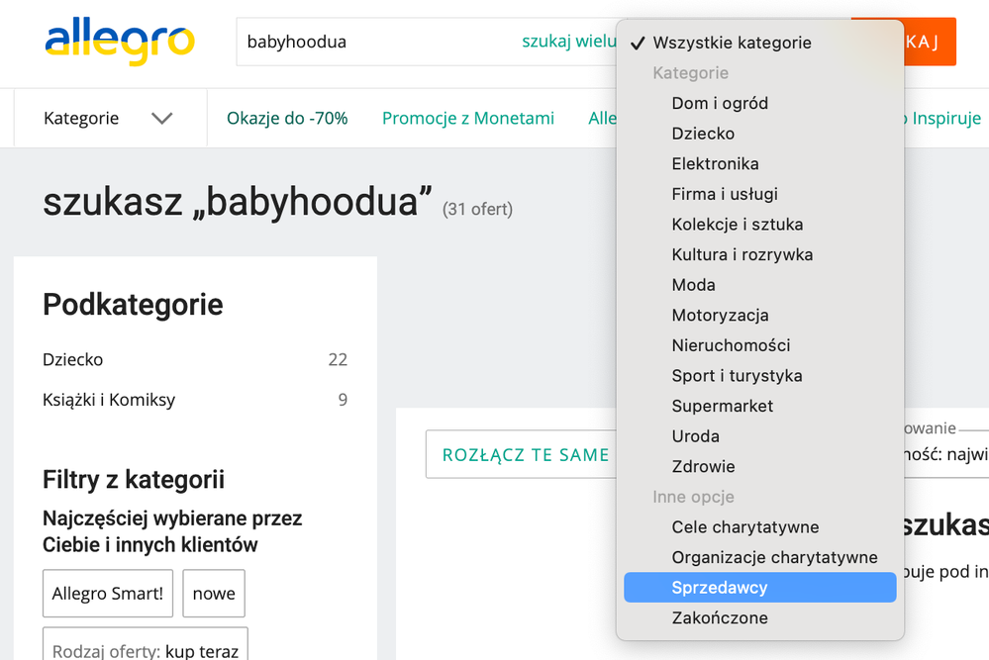Choose 'Kultura i rozrywka' category option
This screenshot has width=989, height=660.
click(759, 254)
